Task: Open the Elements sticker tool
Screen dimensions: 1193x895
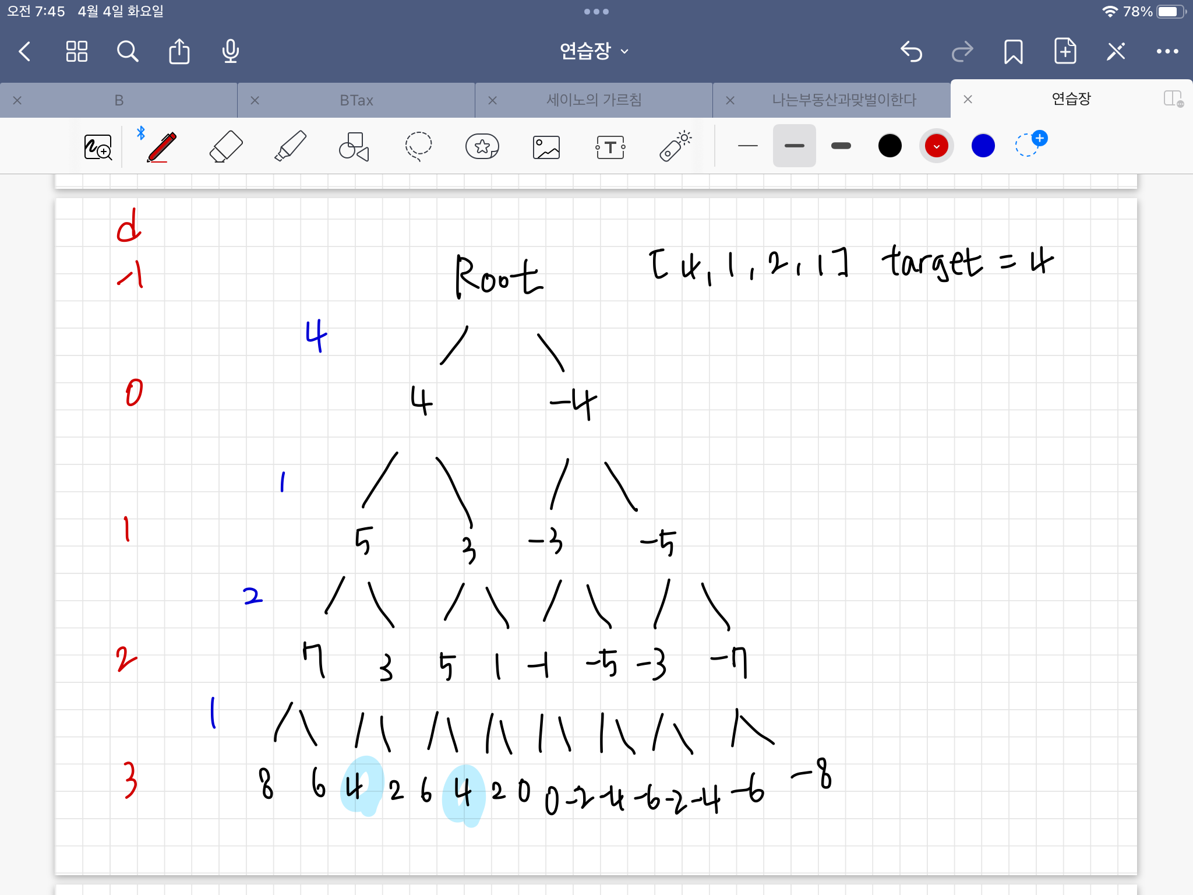Action: coord(482,146)
